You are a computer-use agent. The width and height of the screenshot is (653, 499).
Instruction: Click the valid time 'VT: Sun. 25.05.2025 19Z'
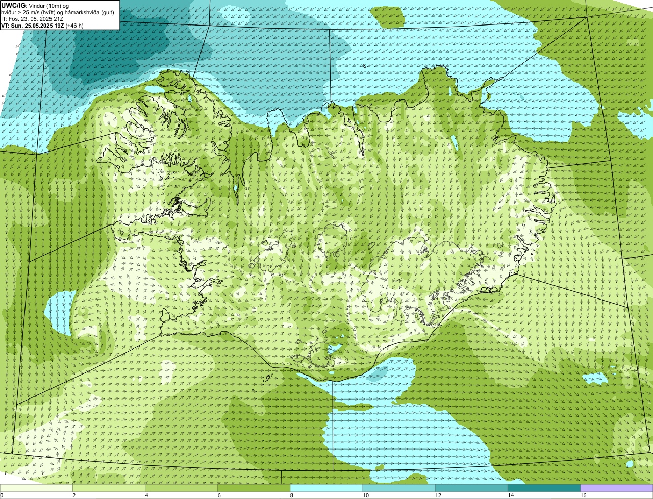33,26
